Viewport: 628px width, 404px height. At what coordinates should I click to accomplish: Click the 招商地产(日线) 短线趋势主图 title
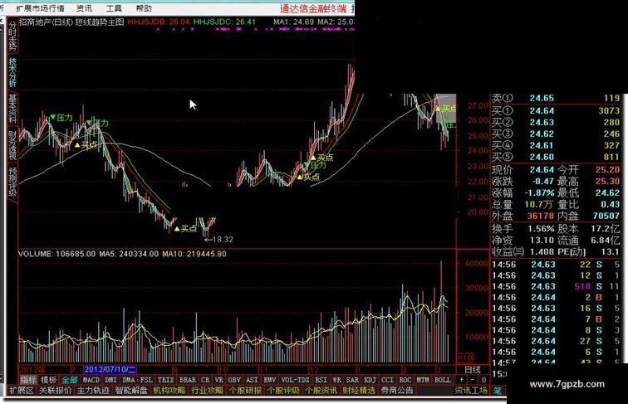click(71, 22)
